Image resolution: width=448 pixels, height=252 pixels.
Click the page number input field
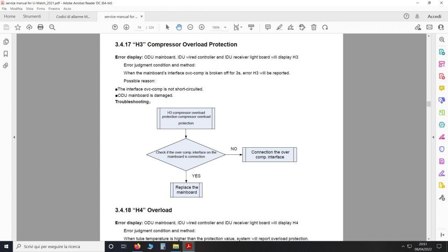click(x=139, y=27)
